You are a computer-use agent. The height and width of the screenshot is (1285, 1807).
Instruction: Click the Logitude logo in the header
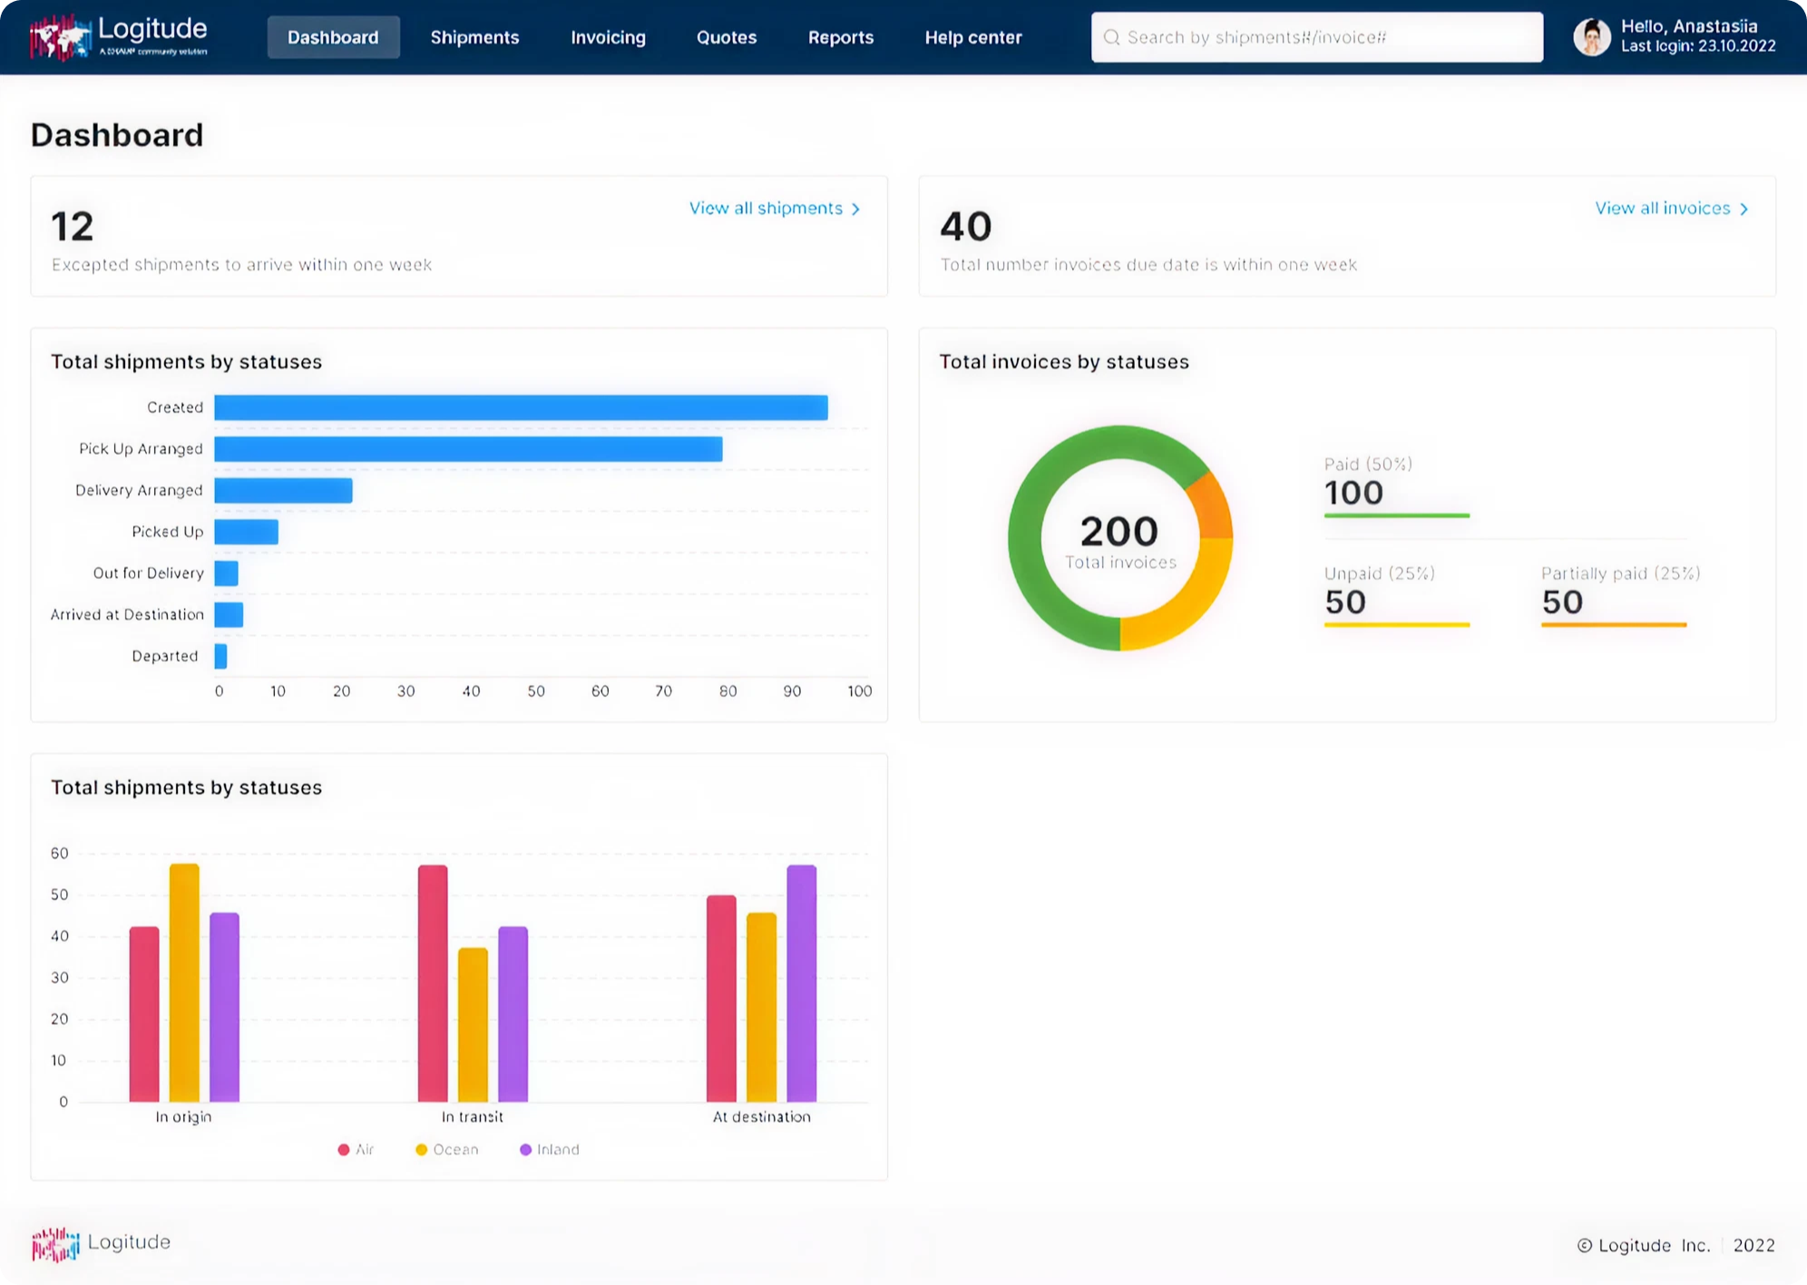(119, 37)
